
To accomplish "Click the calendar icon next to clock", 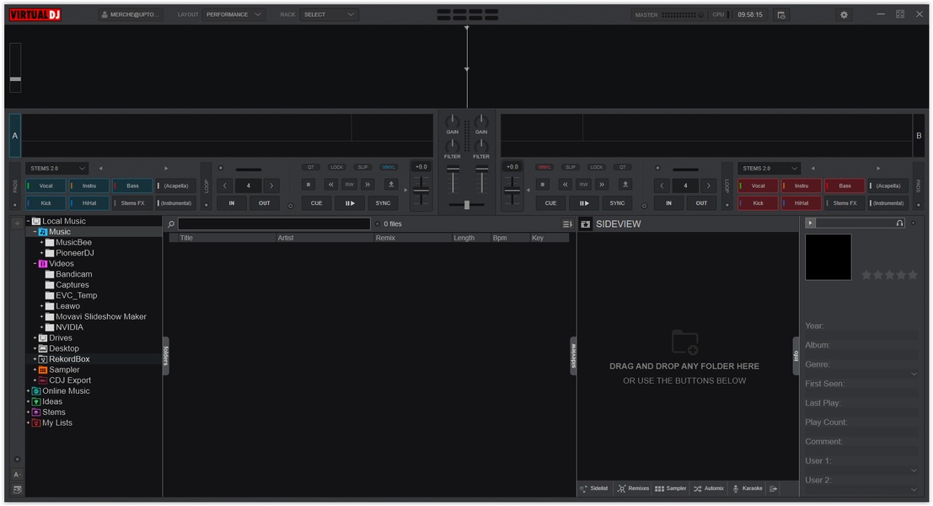I will tap(781, 14).
